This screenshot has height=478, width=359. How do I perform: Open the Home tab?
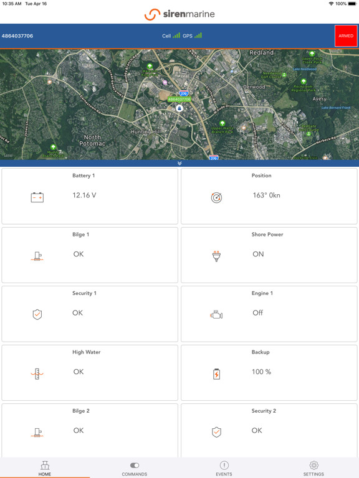tap(45, 468)
